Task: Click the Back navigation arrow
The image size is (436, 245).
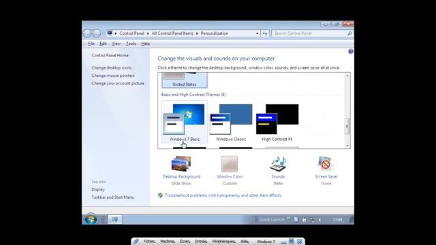Action: (87, 33)
